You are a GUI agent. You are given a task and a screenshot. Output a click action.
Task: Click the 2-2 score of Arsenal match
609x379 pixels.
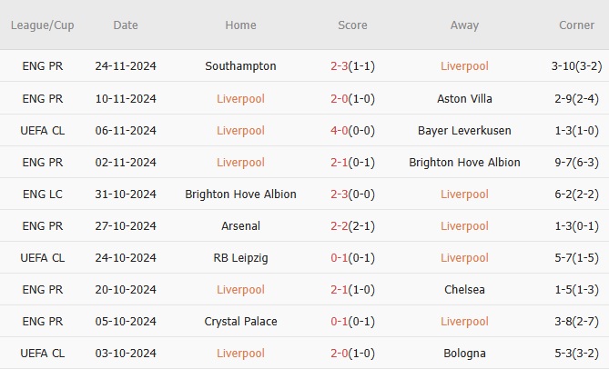pyautogui.click(x=341, y=225)
